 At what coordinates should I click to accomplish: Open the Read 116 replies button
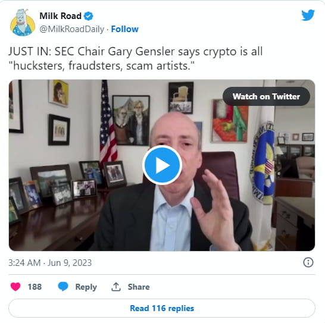point(162,308)
